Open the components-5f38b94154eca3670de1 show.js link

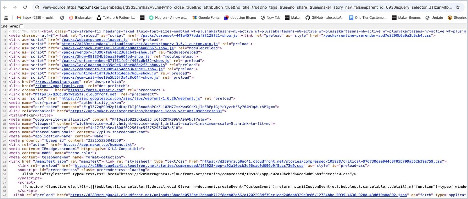(112, 69)
